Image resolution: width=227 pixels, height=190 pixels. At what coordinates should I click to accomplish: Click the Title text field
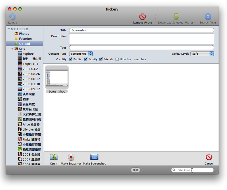point(142,30)
